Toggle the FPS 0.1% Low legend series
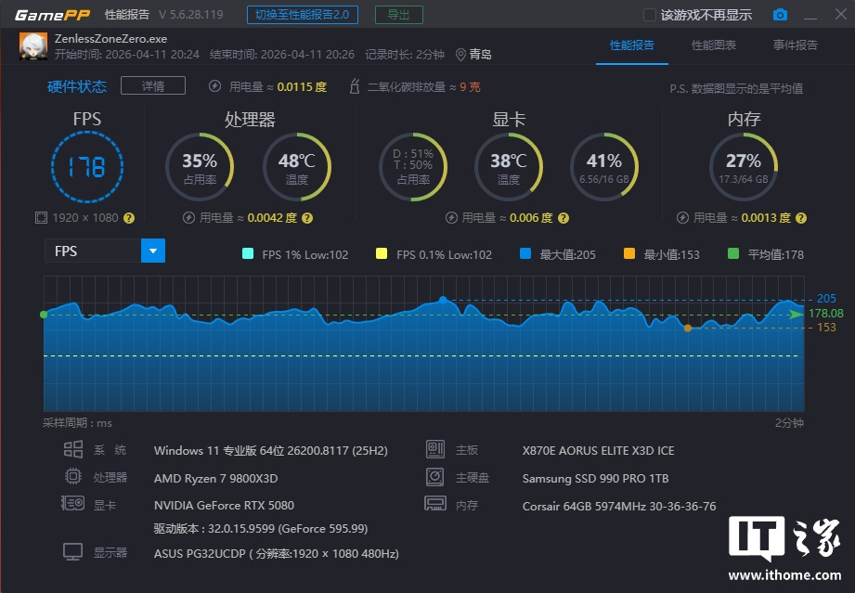855x593 pixels. click(382, 254)
